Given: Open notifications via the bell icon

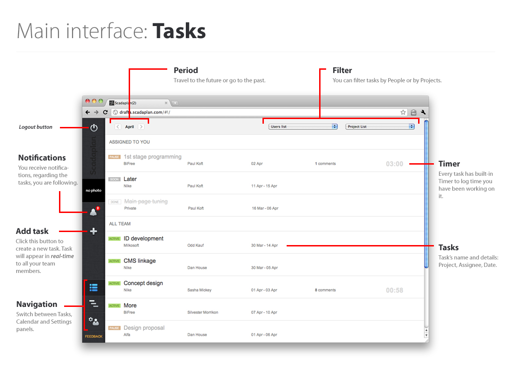Looking at the screenshot, I should 94,212.
